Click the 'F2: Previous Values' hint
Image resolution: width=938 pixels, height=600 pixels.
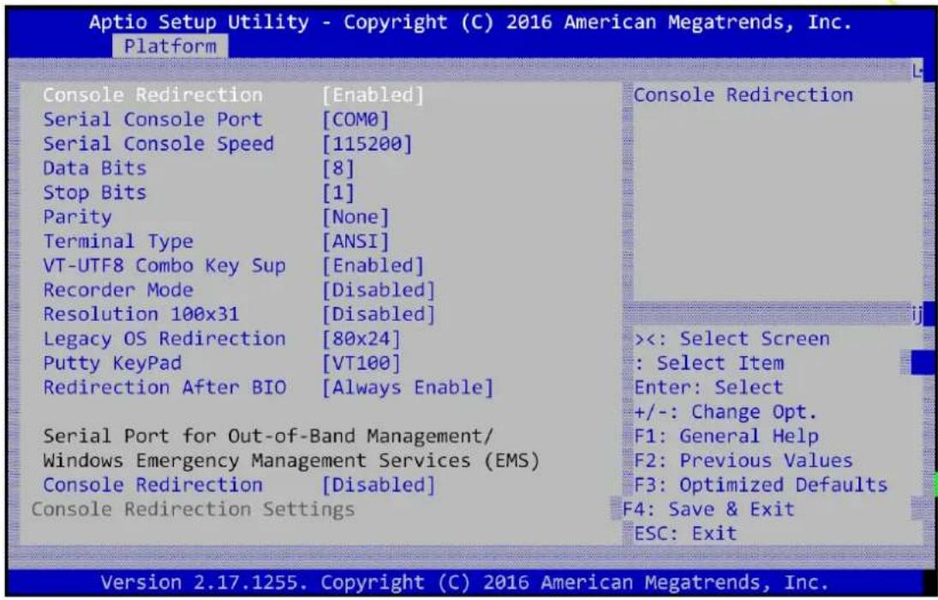pyautogui.click(x=744, y=460)
